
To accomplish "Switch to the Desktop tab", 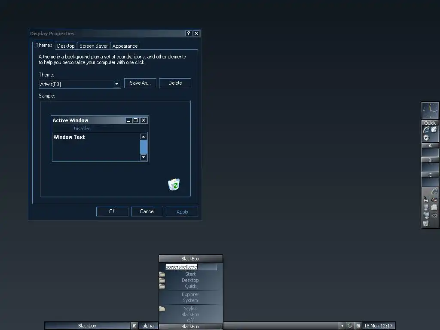I will click(x=66, y=46).
